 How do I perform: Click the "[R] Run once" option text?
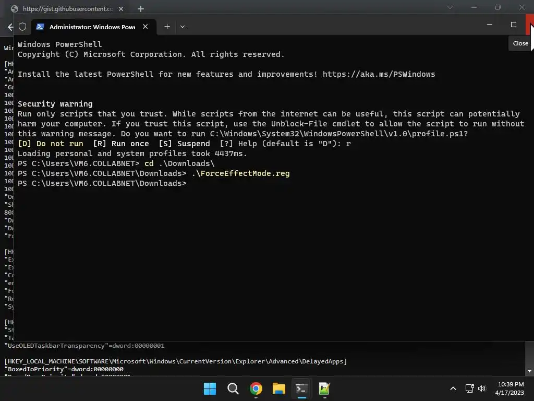(x=121, y=144)
